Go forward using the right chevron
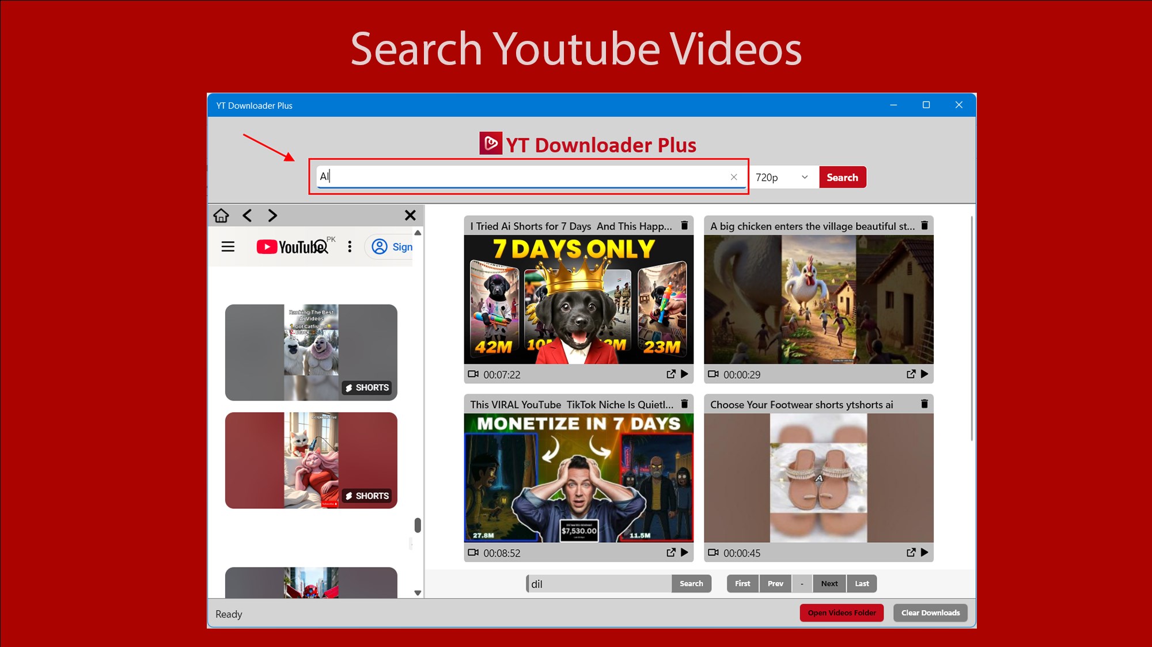 tap(272, 215)
